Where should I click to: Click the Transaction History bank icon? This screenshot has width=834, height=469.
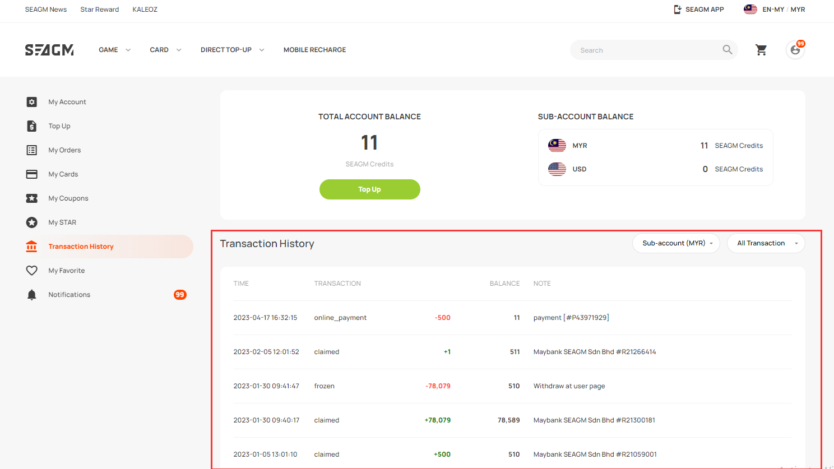(32, 247)
